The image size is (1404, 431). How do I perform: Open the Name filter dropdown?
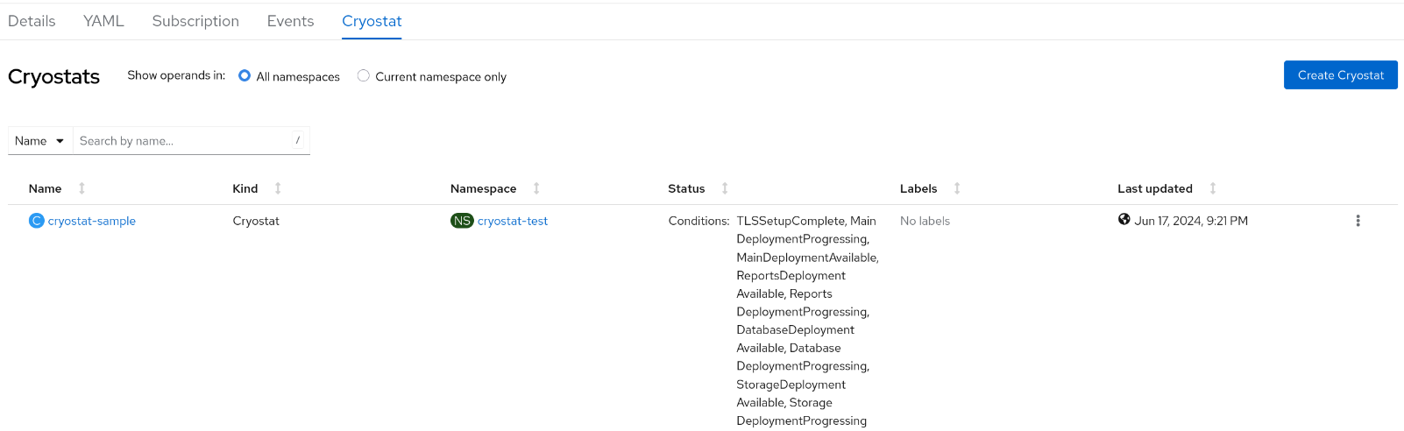point(39,141)
